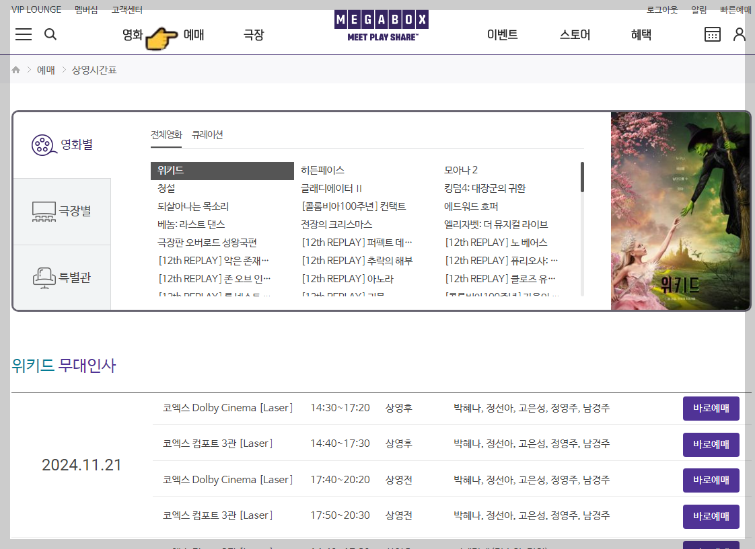The image size is (755, 549).
Task: Select 되살아나는 목소리 movie
Action: [x=193, y=207]
